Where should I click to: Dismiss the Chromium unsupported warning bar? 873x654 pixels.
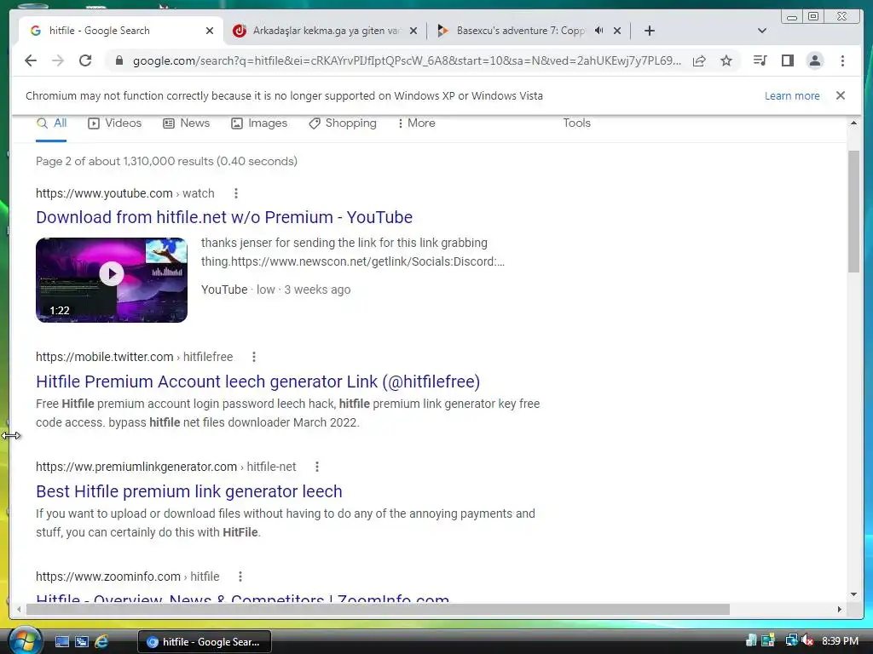point(841,95)
